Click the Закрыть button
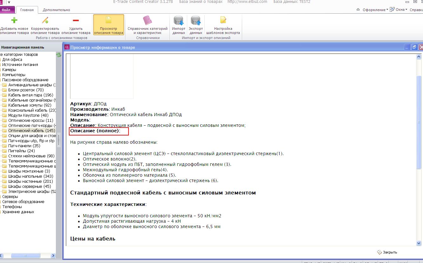Screen dimensions: 423x263 coord(387,252)
